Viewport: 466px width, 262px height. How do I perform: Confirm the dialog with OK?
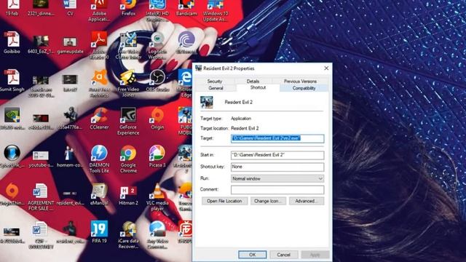click(253, 255)
